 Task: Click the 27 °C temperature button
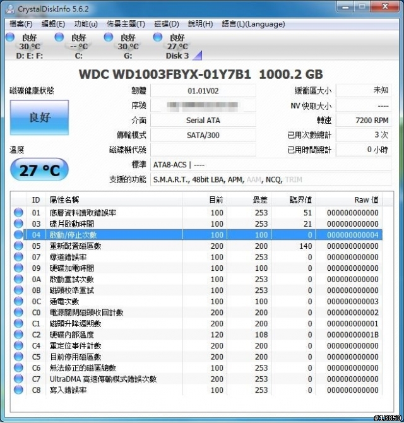click(x=39, y=170)
